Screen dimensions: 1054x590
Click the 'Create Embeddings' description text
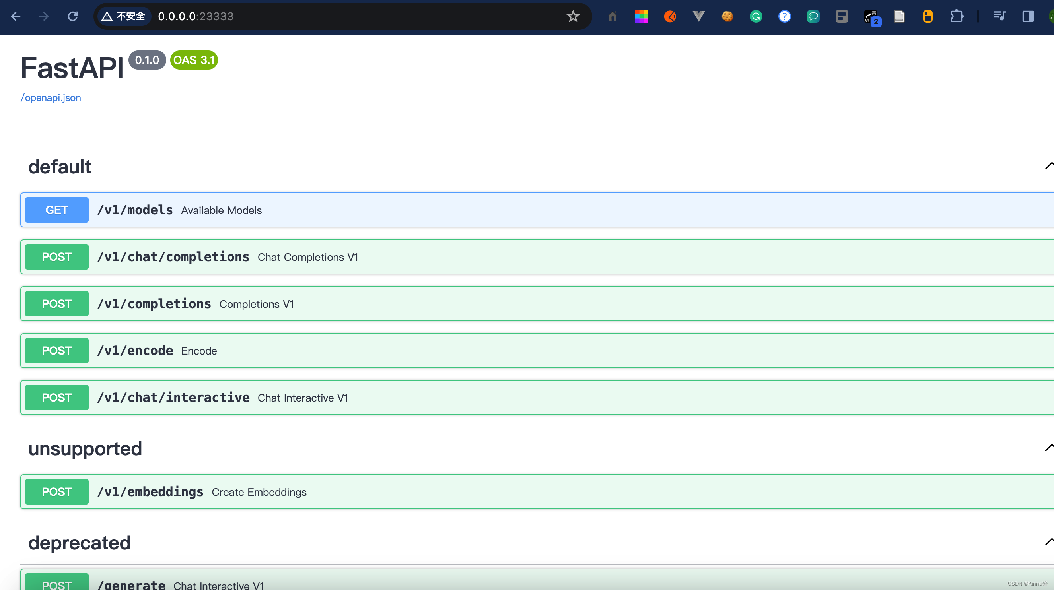click(259, 492)
